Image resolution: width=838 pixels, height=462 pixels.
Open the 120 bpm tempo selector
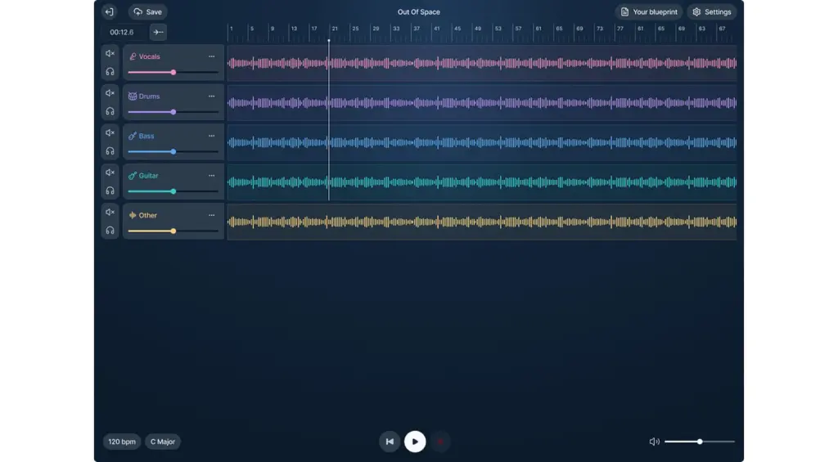(122, 442)
